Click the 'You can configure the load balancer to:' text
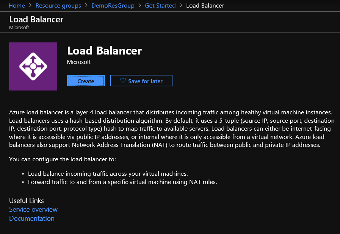The image size is (340, 234). (x=63, y=159)
